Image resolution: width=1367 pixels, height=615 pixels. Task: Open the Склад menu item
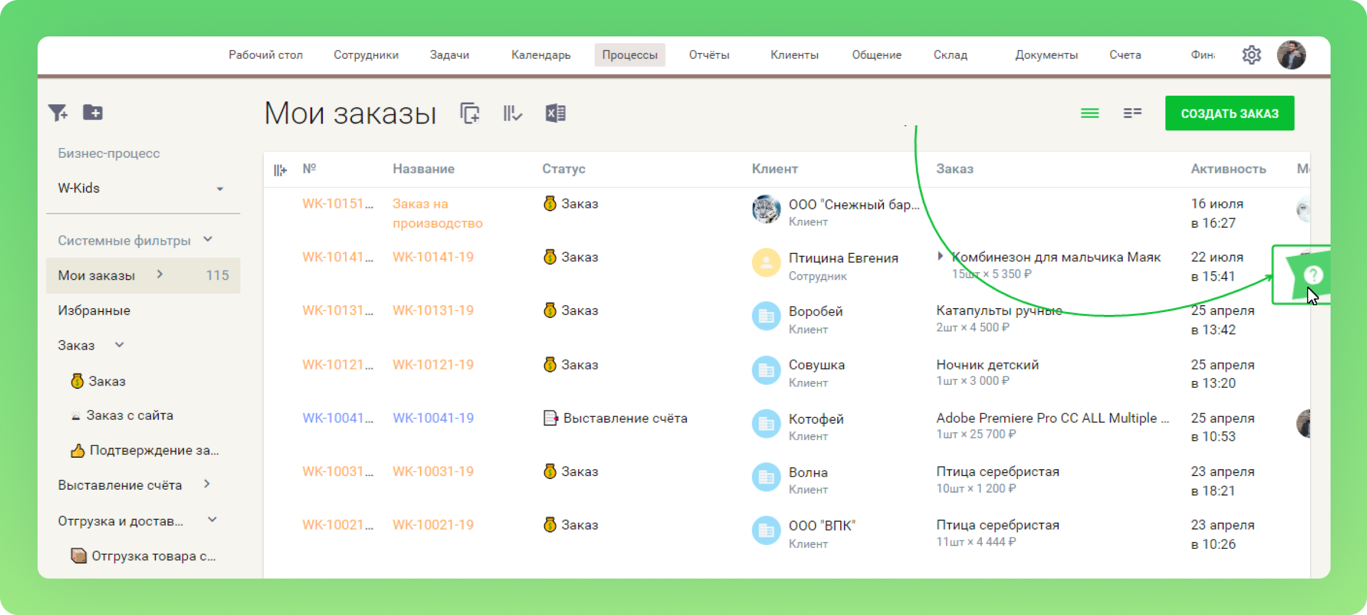950,55
